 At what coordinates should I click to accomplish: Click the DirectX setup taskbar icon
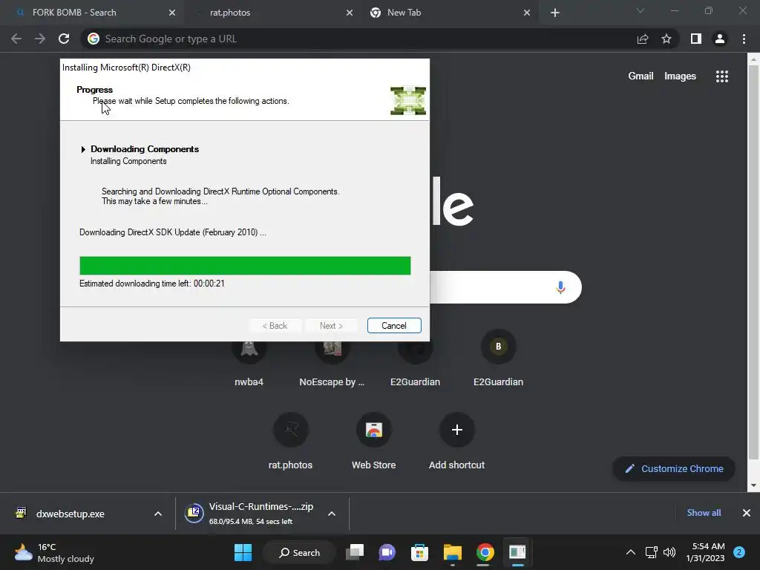click(517, 552)
